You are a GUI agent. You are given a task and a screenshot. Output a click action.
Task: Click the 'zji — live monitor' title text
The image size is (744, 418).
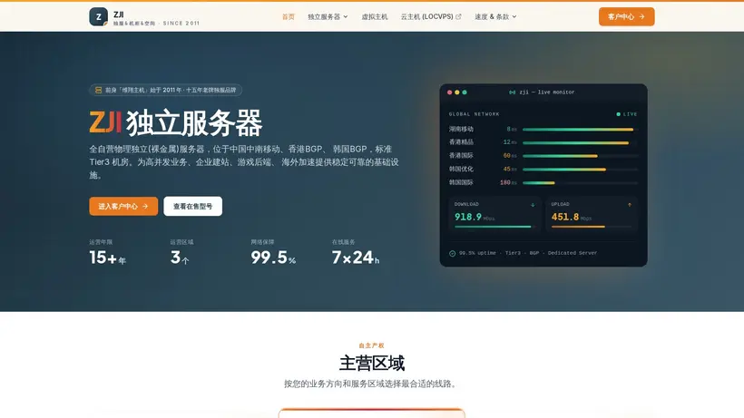coord(546,92)
